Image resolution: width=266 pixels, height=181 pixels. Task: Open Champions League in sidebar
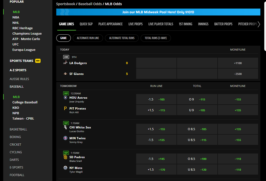point(27,34)
